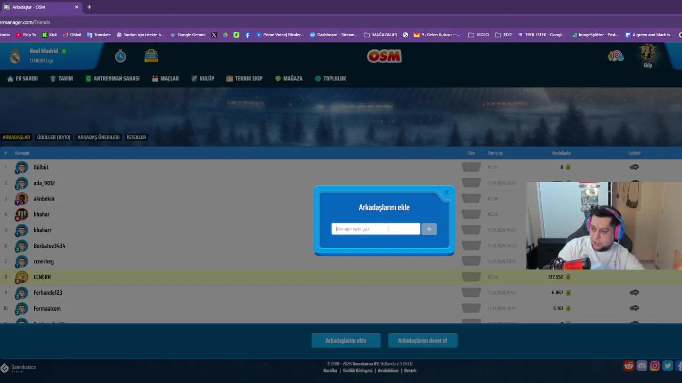Image resolution: width=682 pixels, height=383 pixels.
Task: Close the Arkadaşlar - OSM browser tab
Action: pos(76,7)
